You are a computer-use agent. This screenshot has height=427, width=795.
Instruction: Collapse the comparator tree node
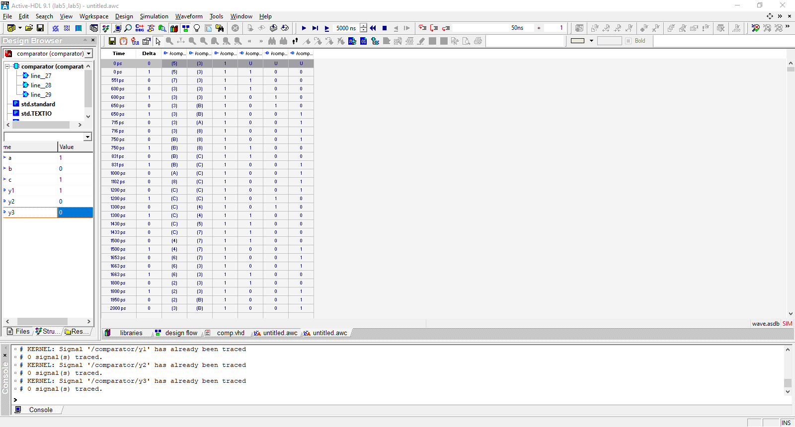(x=7, y=67)
